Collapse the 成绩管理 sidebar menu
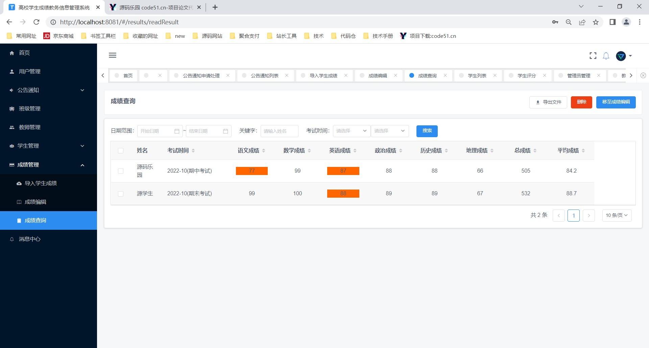The width and height of the screenshot is (649, 348). 48,165
